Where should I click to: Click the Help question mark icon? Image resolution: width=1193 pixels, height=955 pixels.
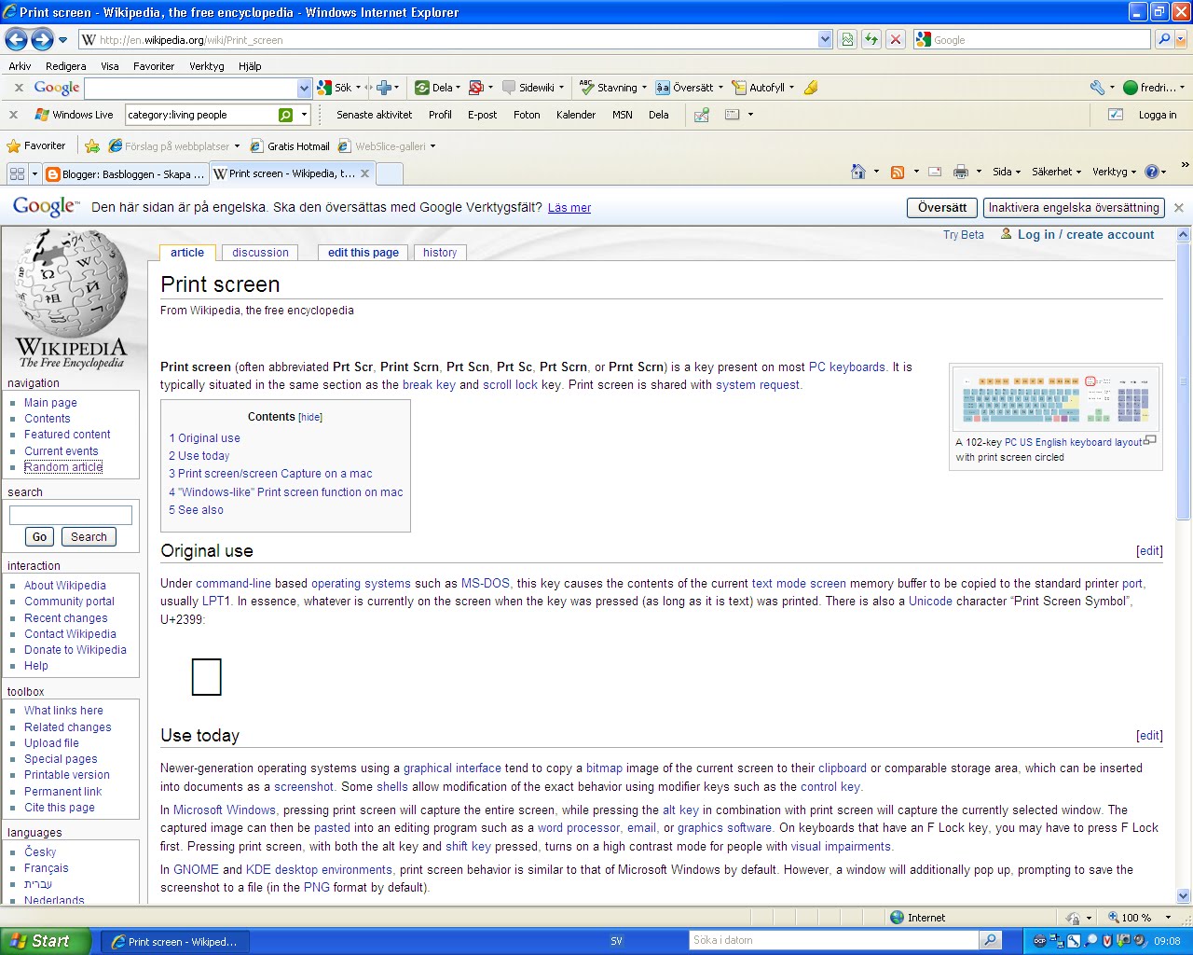point(1152,172)
